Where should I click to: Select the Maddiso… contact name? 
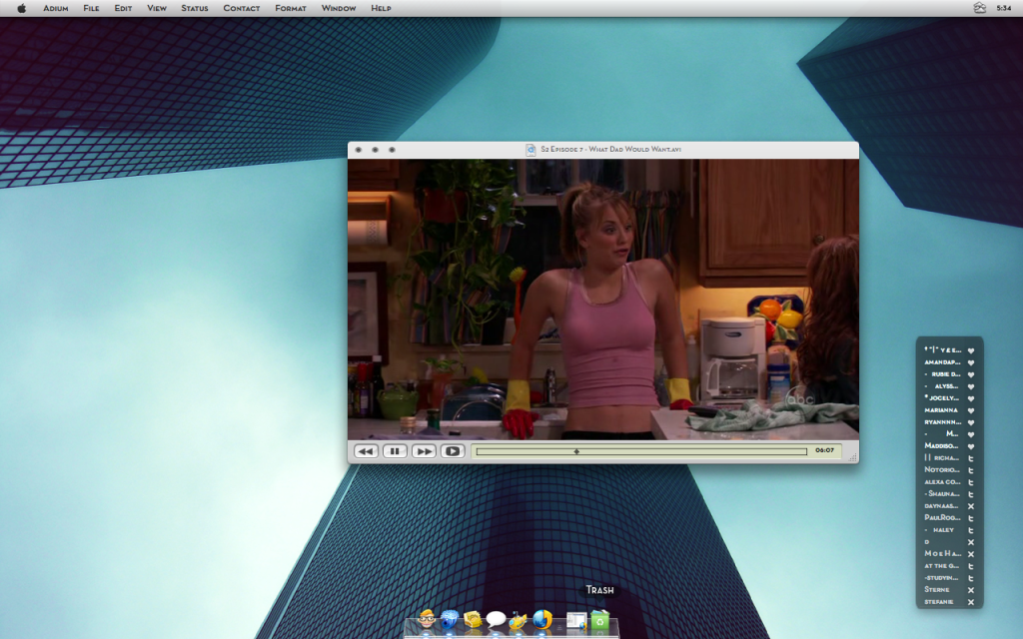click(x=941, y=446)
